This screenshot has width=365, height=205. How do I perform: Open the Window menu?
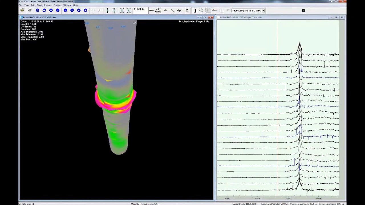point(67,5)
